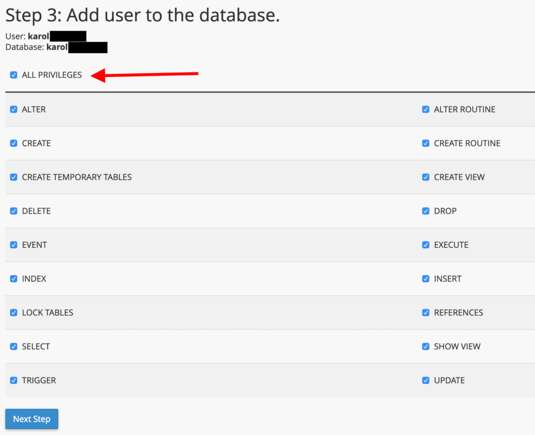Viewport: 535px width, 435px height.
Task: Toggle the ALTER privilege checkbox
Action: 14,109
